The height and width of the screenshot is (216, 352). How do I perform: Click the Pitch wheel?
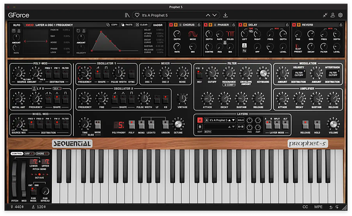pos(15,178)
